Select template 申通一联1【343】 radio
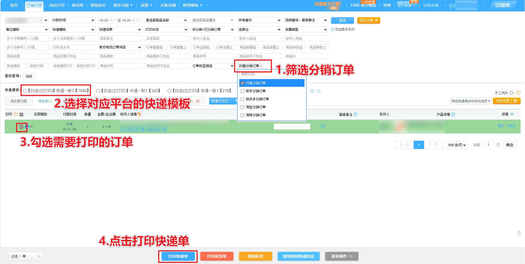The width and height of the screenshot is (525, 264). pos(98,91)
